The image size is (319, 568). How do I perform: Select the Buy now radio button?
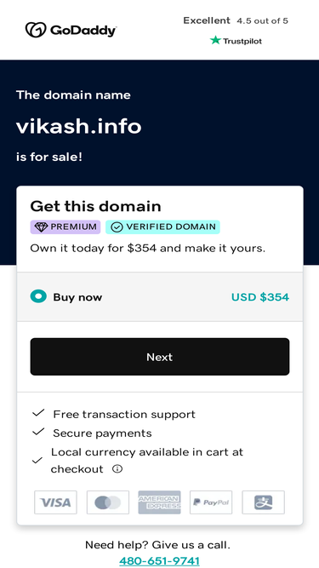pos(38,296)
